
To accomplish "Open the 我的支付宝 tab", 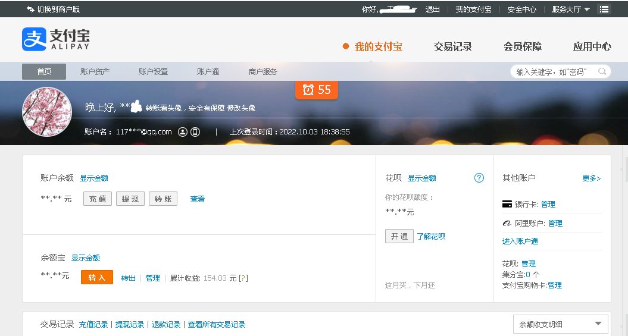I will [x=378, y=46].
